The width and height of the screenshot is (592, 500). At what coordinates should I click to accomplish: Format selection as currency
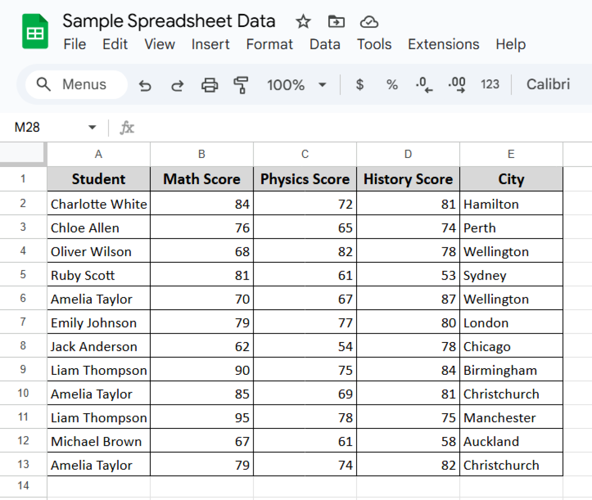point(360,85)
